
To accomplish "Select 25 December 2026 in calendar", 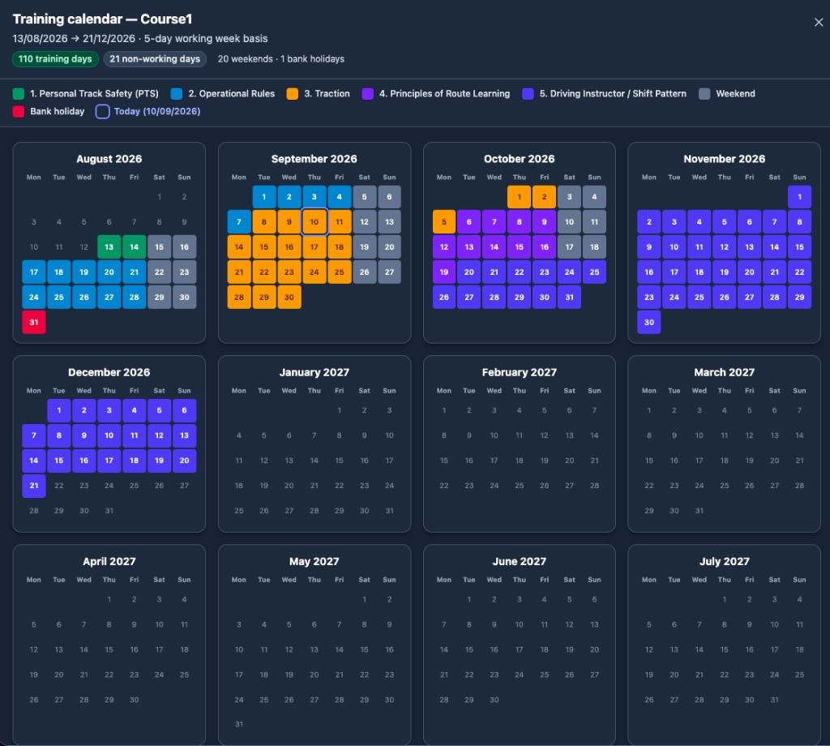I will [135, 485].
